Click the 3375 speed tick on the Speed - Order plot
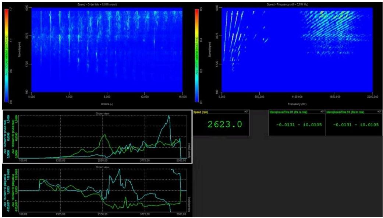Screen dimensions: 383x218 pos(27,36)
